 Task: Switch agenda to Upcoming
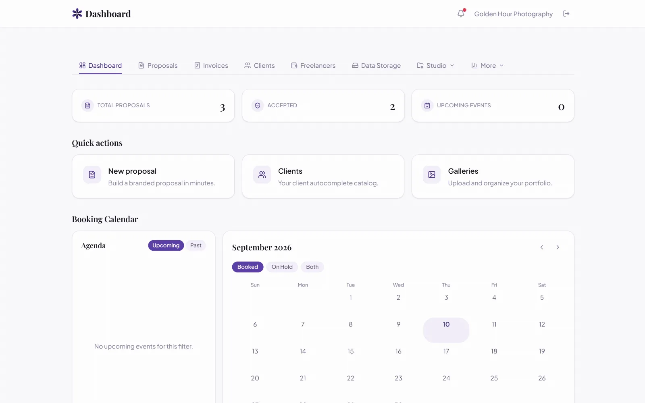(x=166, y=245)
